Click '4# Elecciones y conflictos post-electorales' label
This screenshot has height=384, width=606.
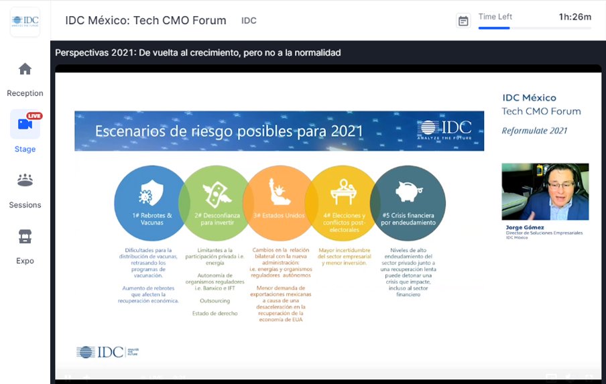pos(344,222)
